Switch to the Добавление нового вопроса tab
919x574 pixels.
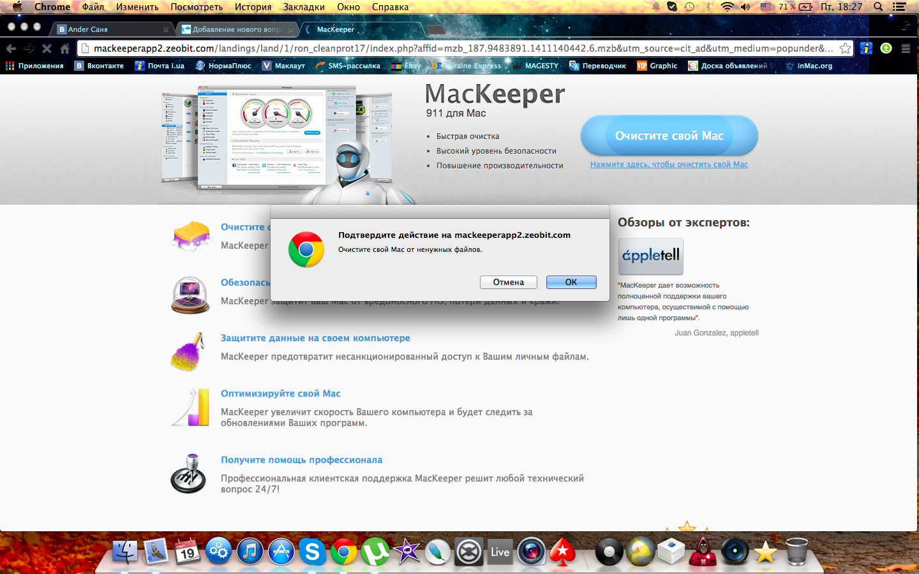pos(236,29)
